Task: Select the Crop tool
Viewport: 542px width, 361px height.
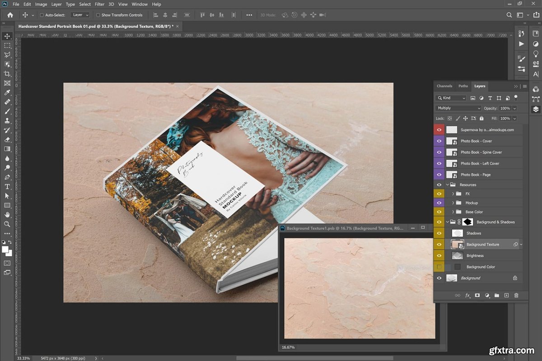Action: (x=7, y=74)
